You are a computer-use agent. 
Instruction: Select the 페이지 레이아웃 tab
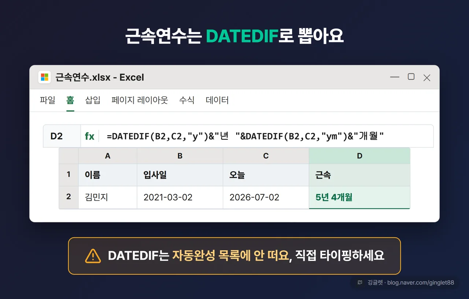(x=140, y=100)
